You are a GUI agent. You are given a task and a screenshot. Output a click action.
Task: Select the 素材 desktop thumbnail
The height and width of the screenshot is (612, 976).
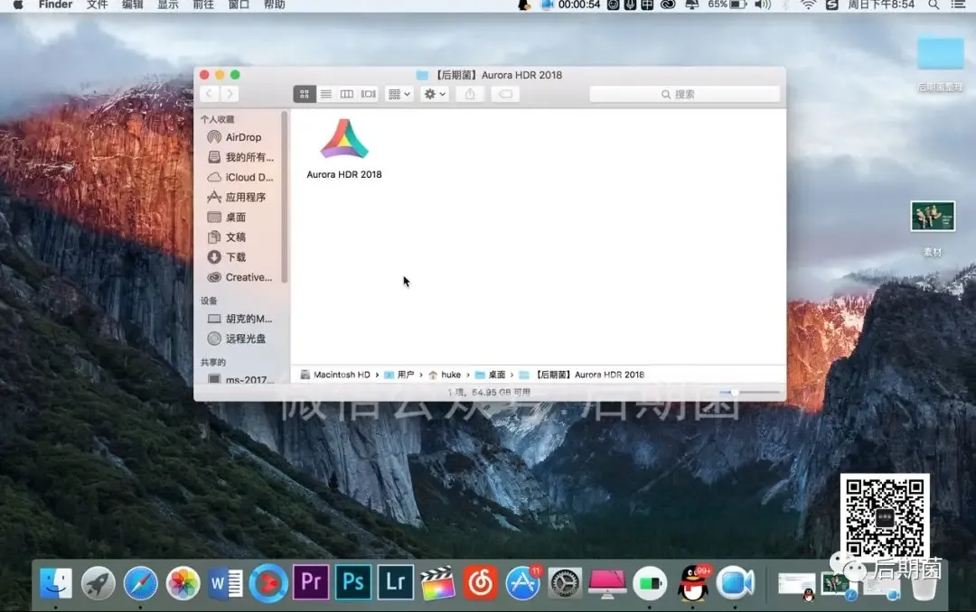click(x=933, y=217)
